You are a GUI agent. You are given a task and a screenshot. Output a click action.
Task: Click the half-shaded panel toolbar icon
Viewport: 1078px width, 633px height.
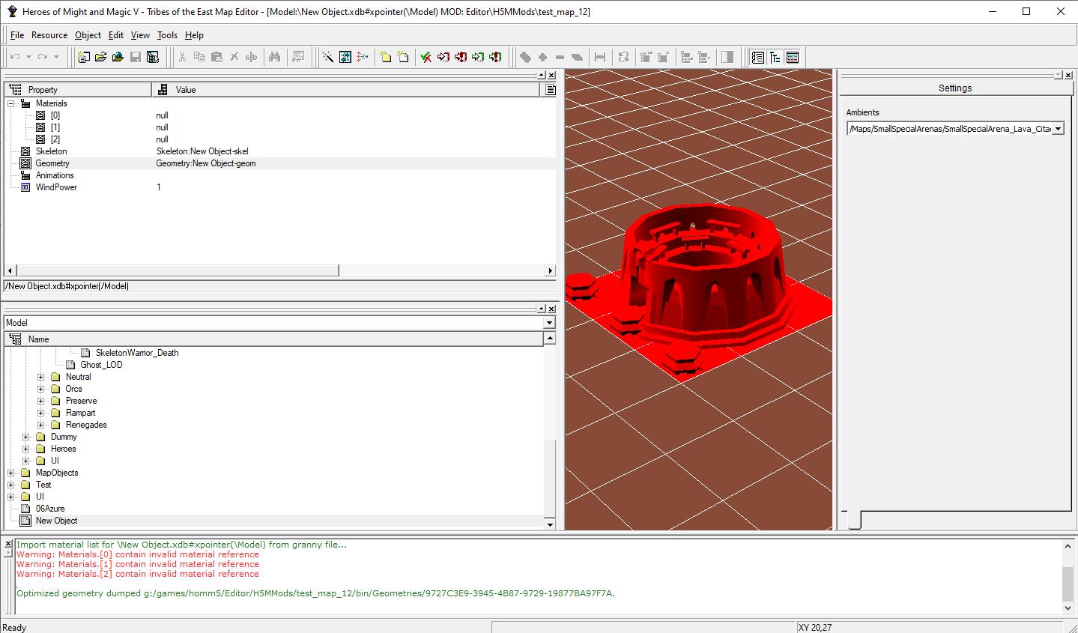coord(727,57)
